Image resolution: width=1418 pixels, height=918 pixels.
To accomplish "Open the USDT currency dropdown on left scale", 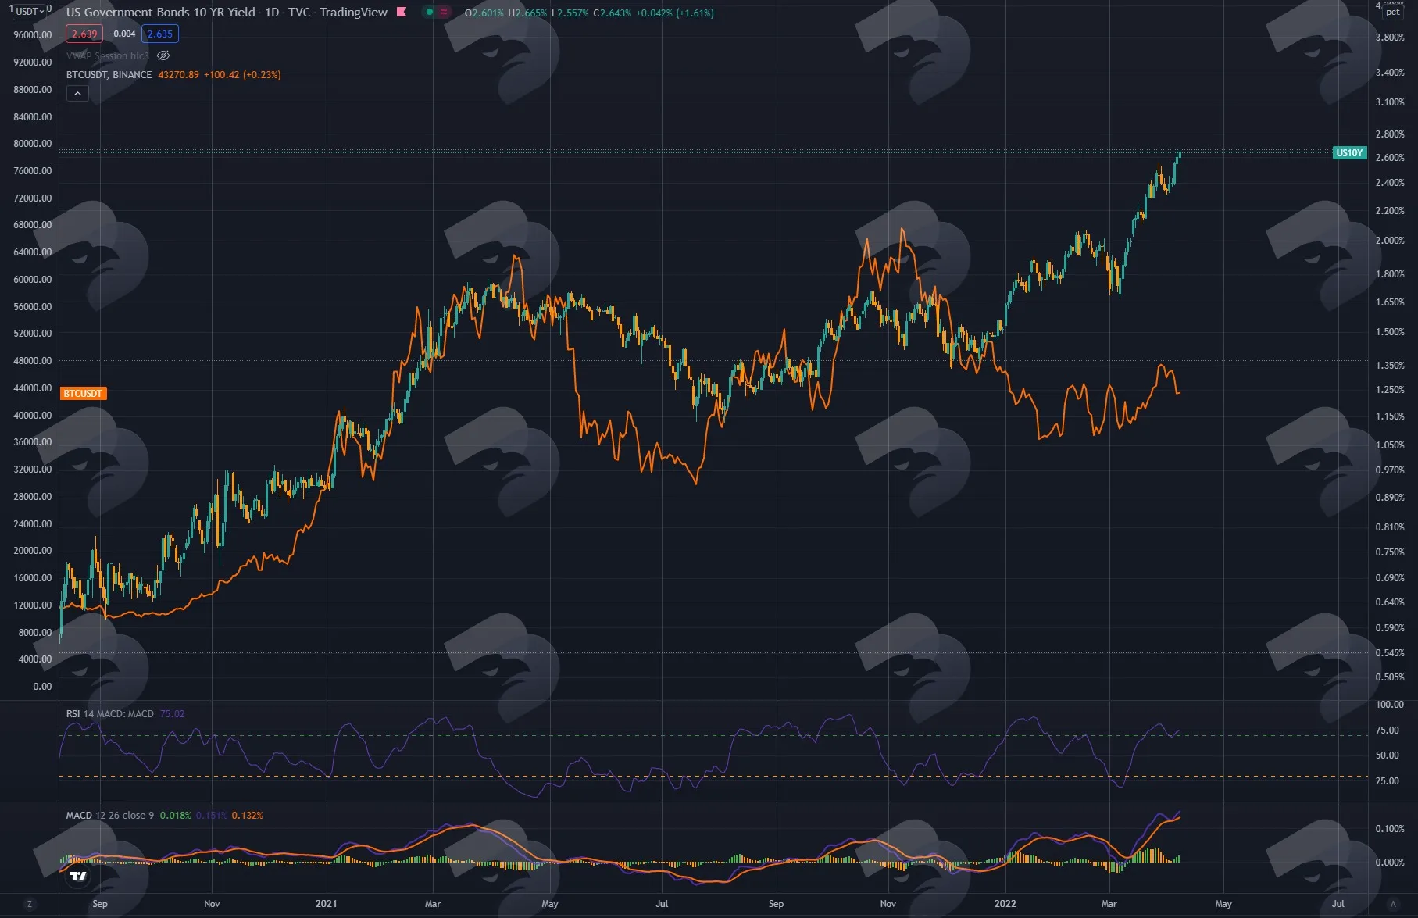I will pyautogui.click(x=30, y=12).
